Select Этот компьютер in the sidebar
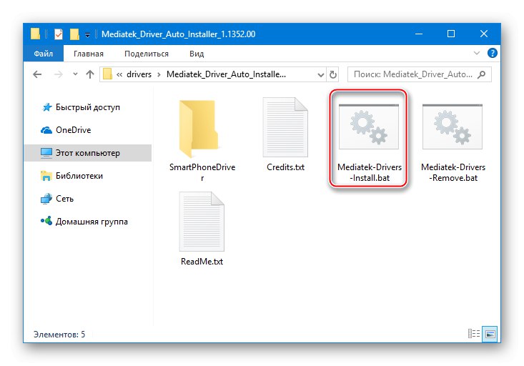Viewport: 524px width, 366px height. pos(87,153)
